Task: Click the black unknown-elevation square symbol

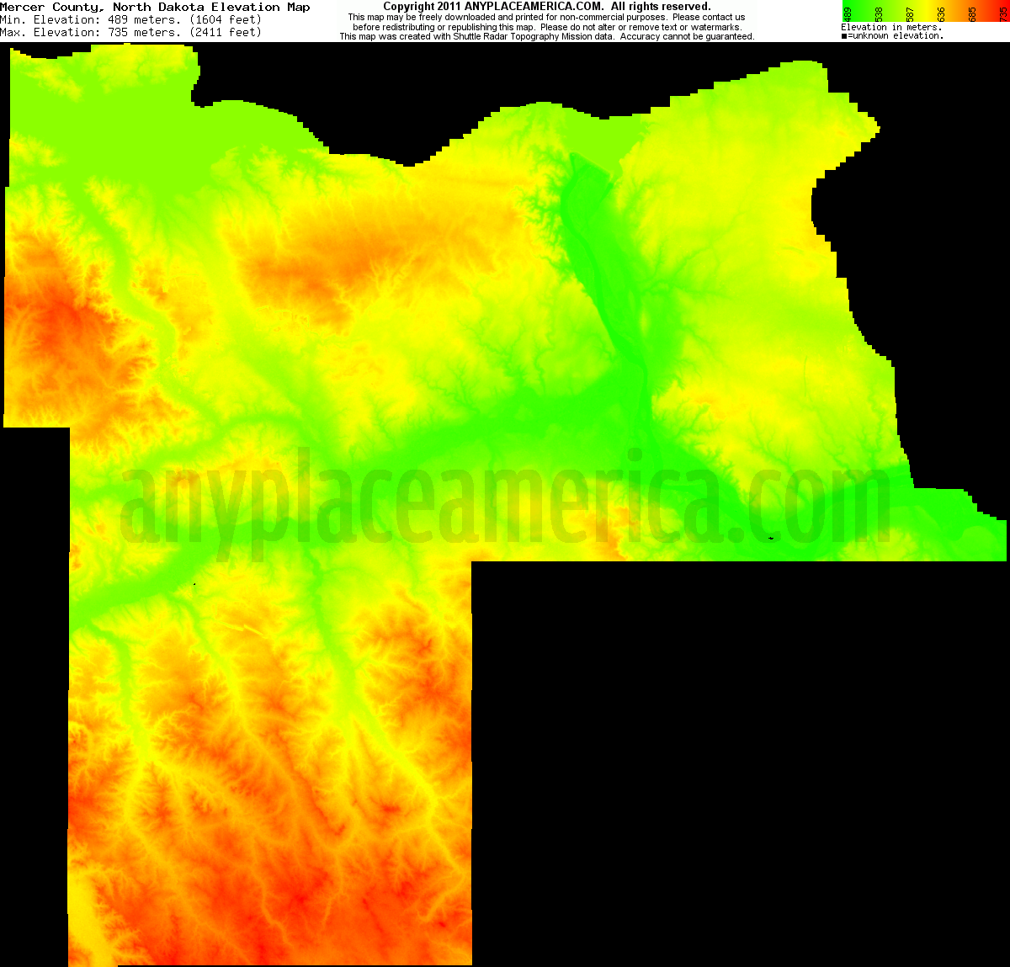Action: pos(844,35)
